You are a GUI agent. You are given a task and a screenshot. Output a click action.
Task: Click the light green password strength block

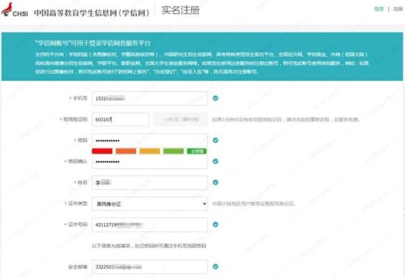[173, 151]
